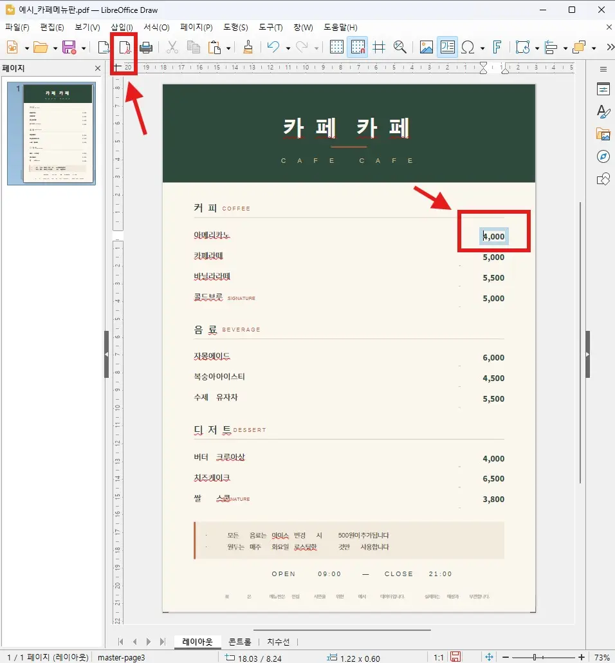Toggle the Insert Text Box tool
Screen dimensions: 615x663
pos(447,47)
